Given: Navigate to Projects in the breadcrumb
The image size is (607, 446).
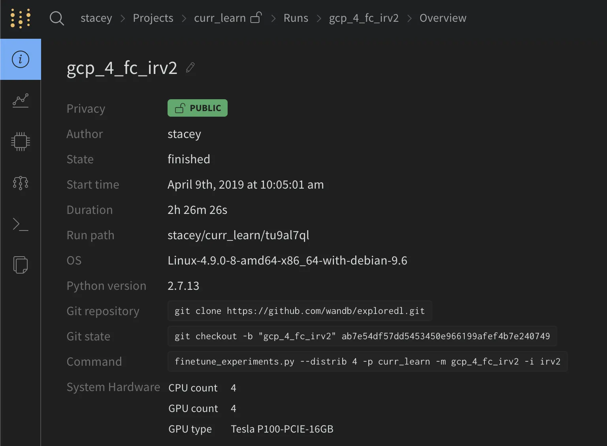Looking at the screenshot, I should [x=153, y=18].
